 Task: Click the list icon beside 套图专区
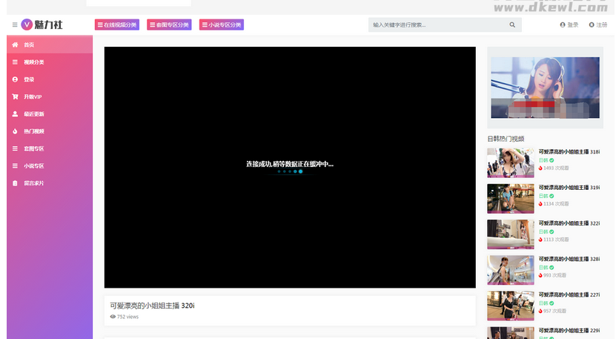pyautogui.click(x=15, y=148)
